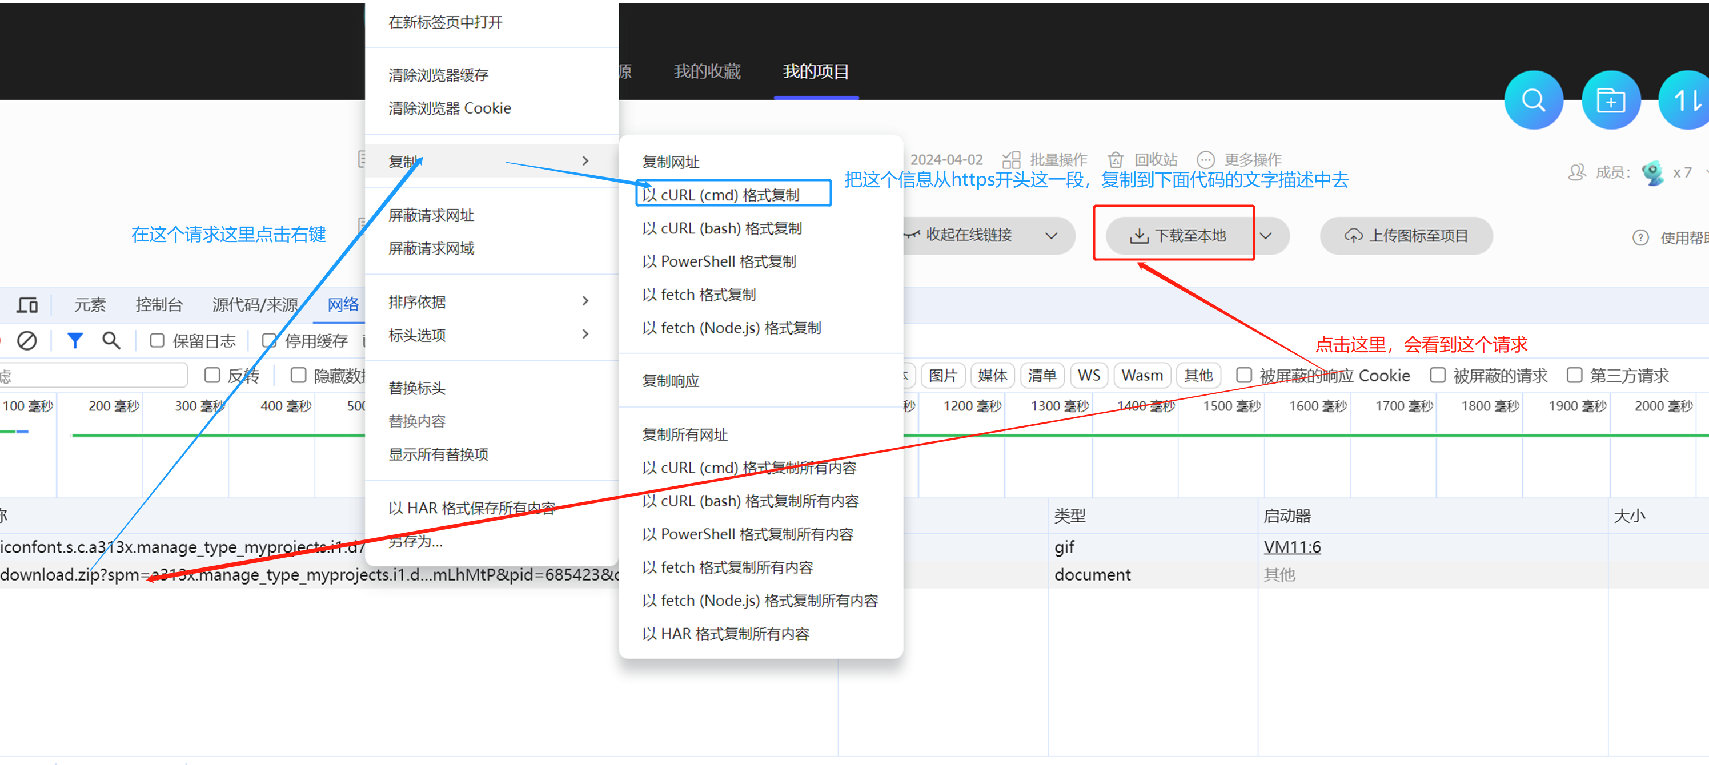Click the 批量操作 grid icon

point(1011,160)
